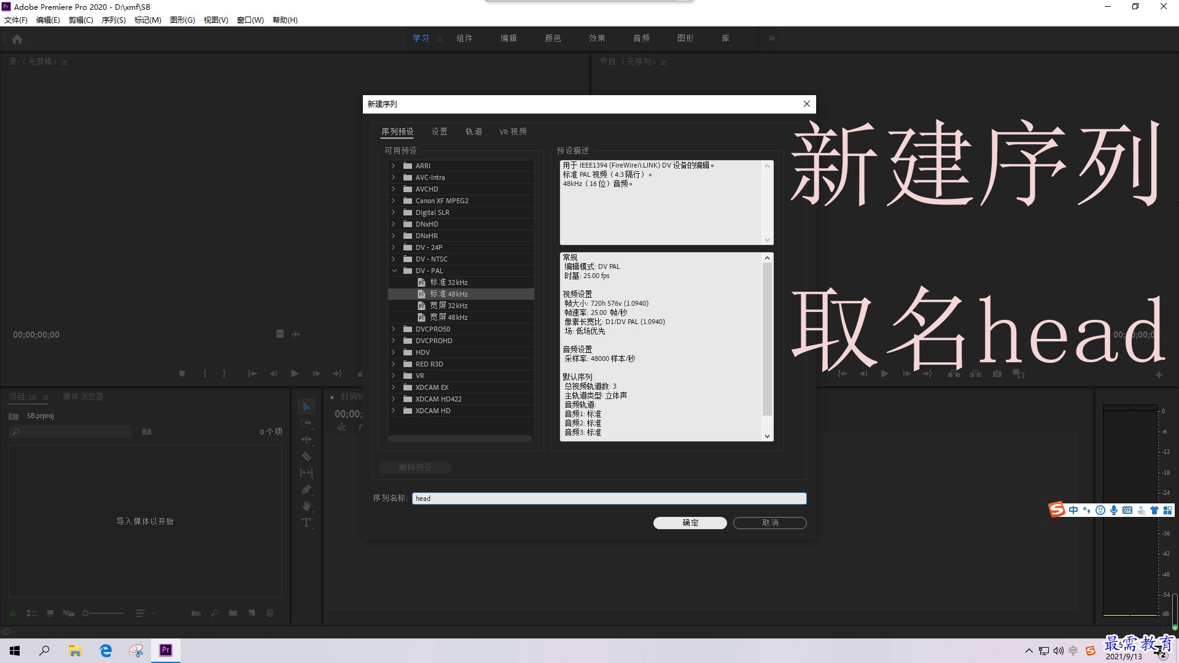1179x663 pixels.
Task: Select the Hand tool
Action: [x=306, y=506]
